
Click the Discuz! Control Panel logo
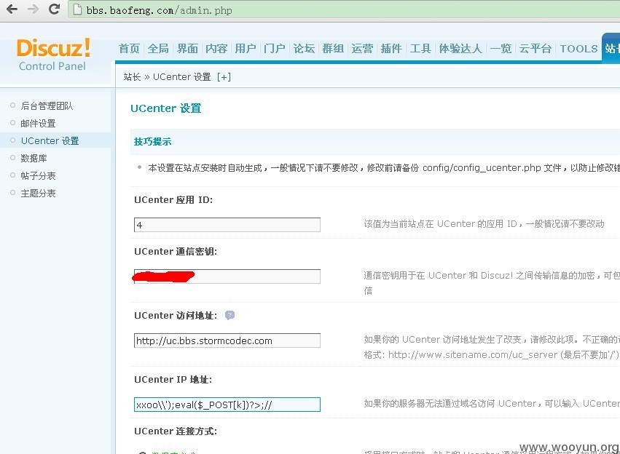tap(53, 55)
